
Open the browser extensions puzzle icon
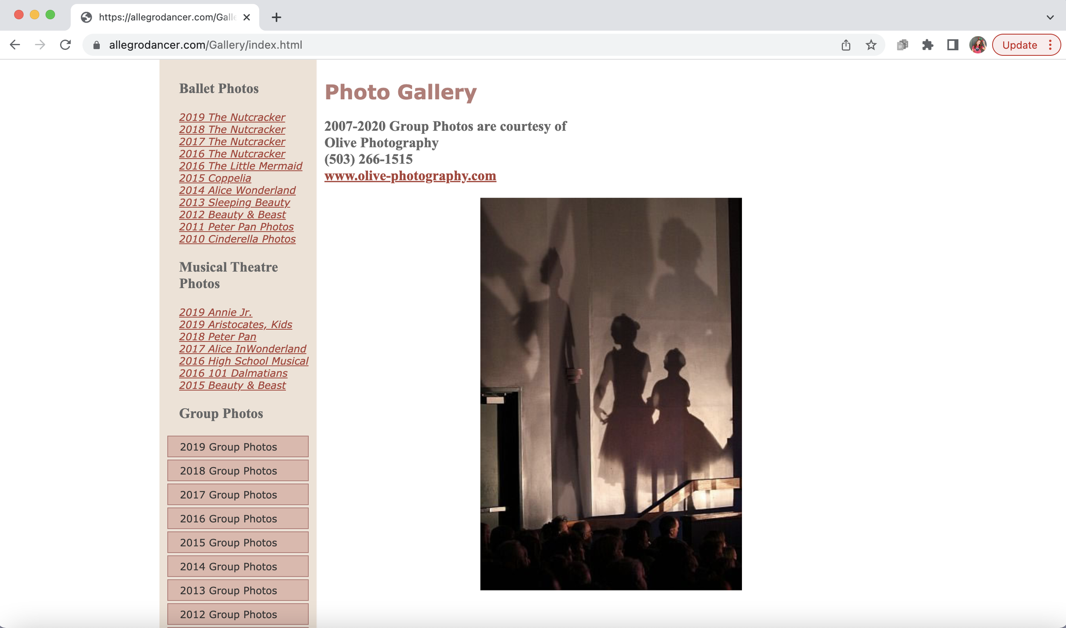pyautogui.click(x=928, y=45)
